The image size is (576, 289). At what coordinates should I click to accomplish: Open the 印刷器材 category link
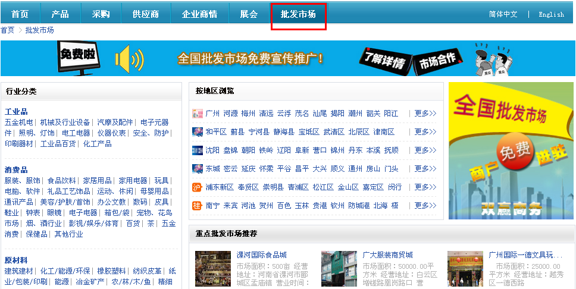(x=18, y=143)
